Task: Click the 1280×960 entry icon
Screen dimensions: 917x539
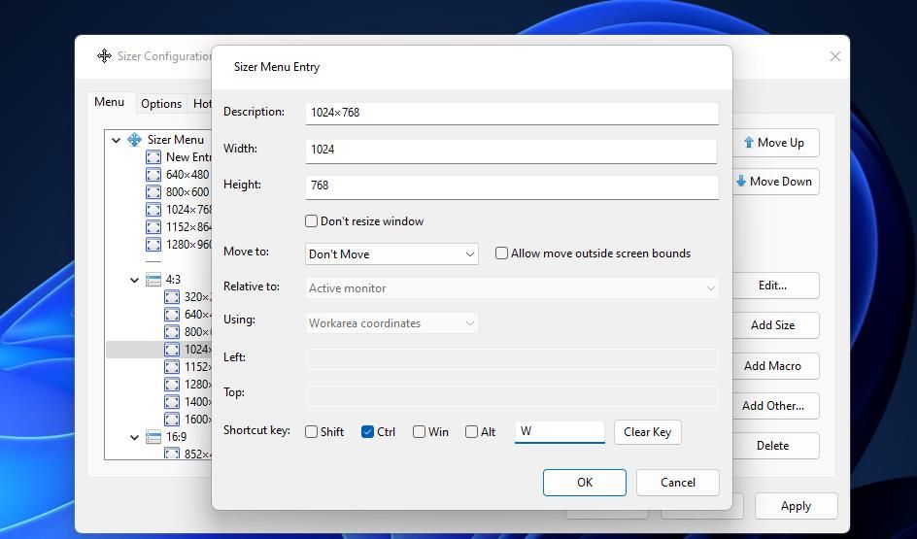Action: 153,245
